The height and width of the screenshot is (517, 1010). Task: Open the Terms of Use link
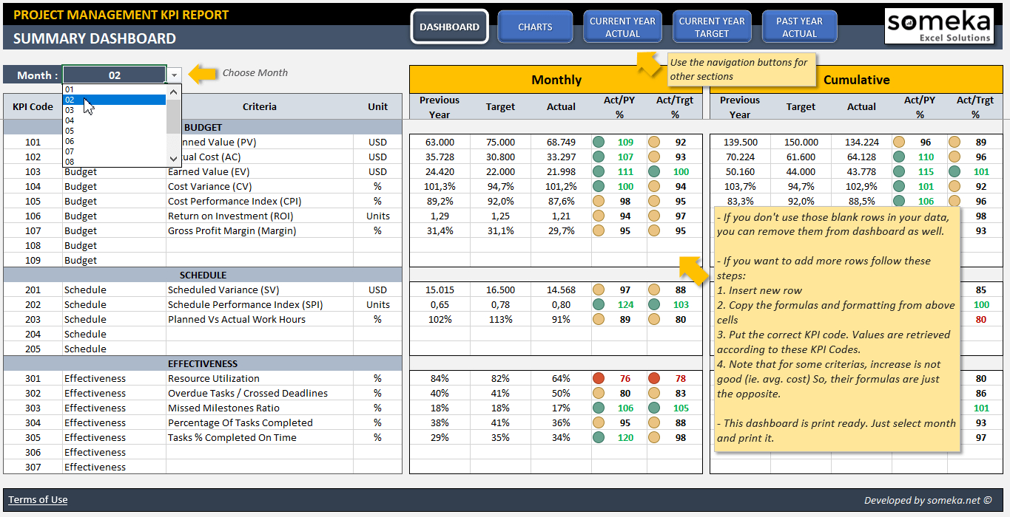coord(37,499)
